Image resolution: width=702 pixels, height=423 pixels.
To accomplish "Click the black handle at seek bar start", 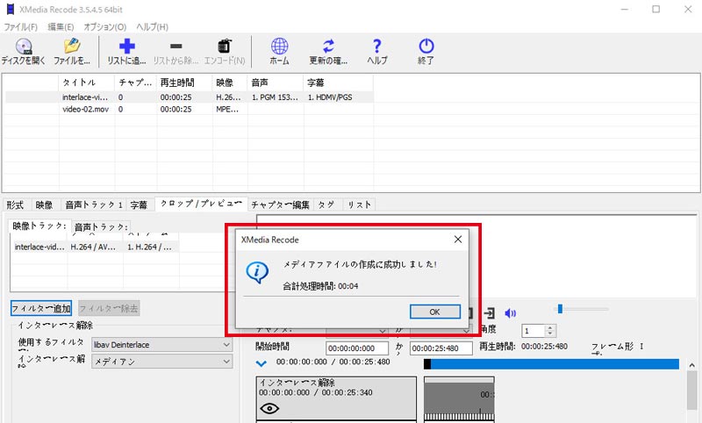I will (427, 364).
